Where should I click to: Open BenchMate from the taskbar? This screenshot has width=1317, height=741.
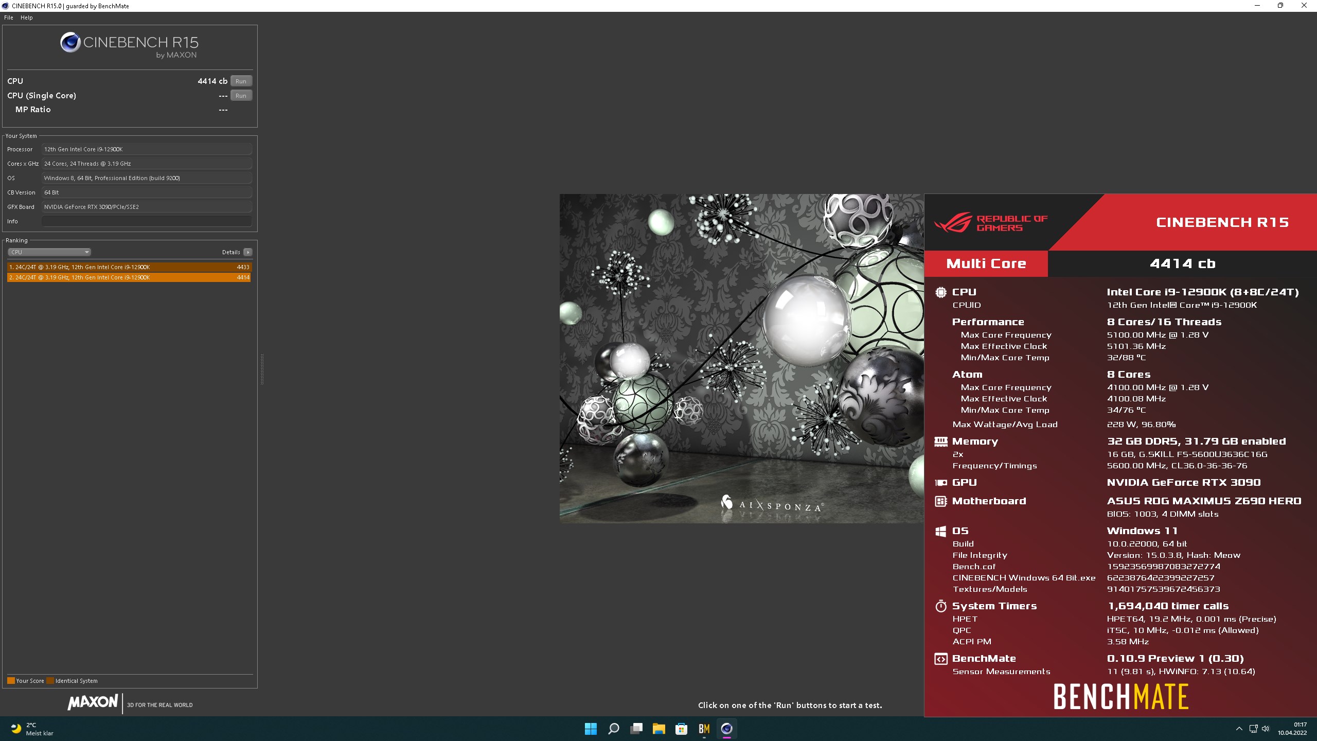(x=704, y=729)
